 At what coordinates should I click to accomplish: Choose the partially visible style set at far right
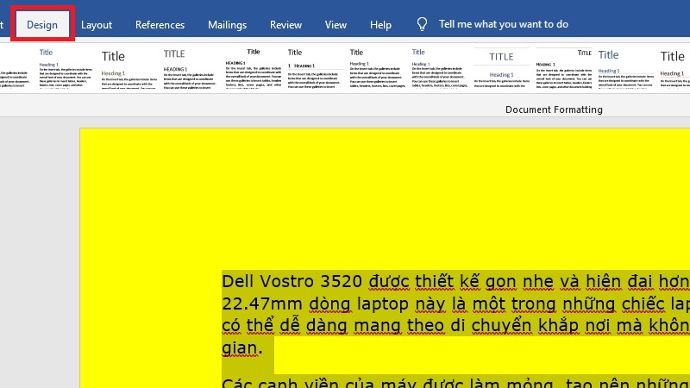pos(673,69)
